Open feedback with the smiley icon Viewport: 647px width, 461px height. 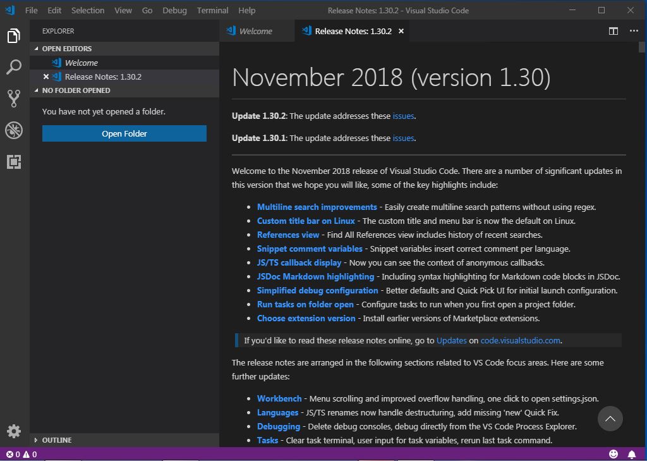coord(612,453)
